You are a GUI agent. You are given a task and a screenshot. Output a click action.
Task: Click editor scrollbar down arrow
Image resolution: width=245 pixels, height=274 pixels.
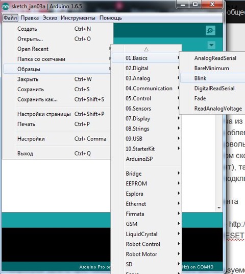[x=219, y=207]
